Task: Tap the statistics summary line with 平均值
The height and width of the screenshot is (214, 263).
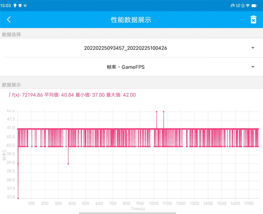Action: [x=69, y=95]
